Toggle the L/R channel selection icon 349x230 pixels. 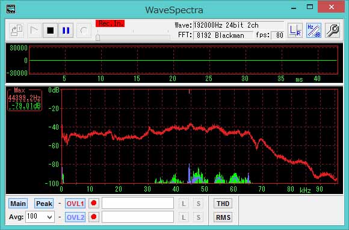(x=295, y=30)
